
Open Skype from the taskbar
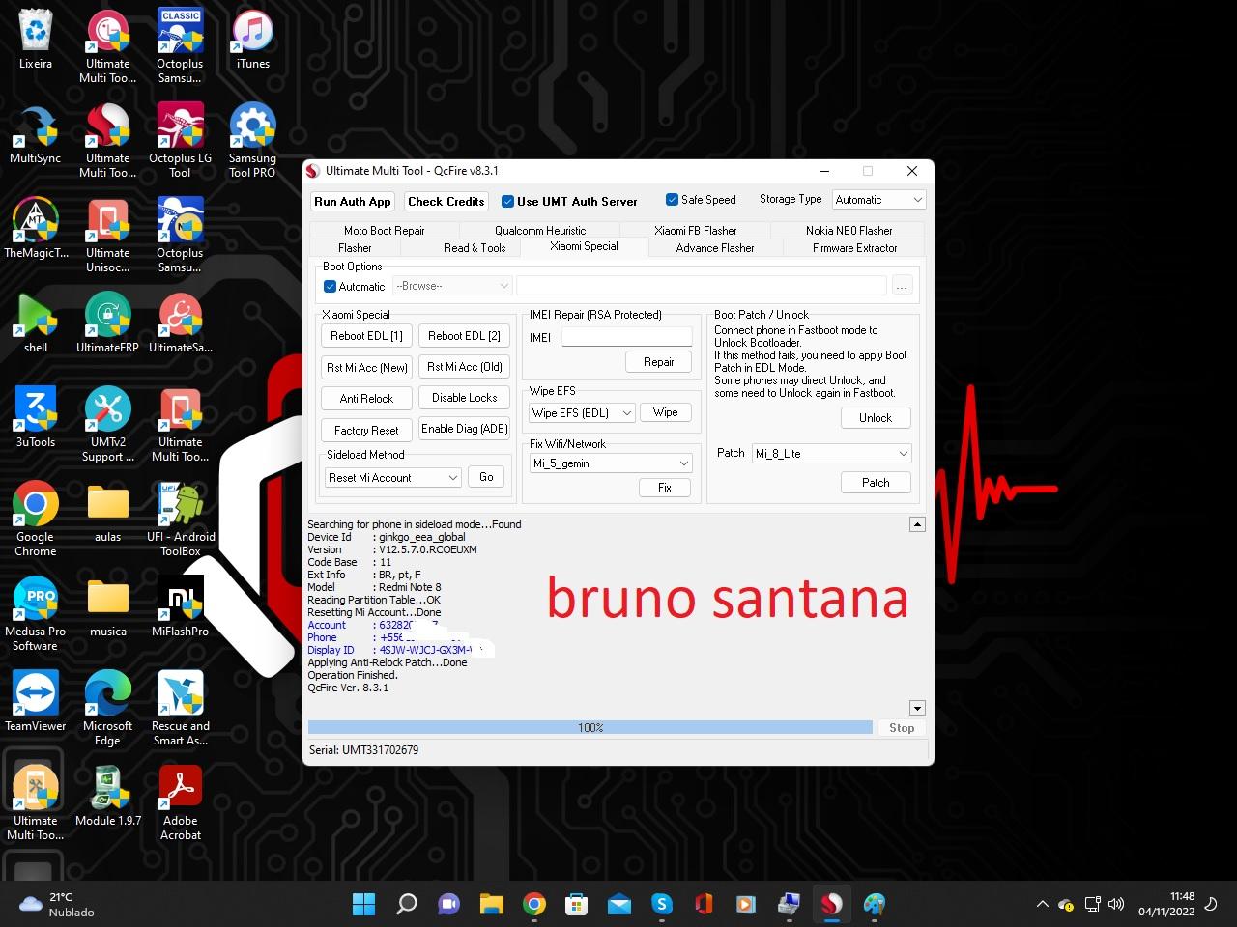pos(662,904)
